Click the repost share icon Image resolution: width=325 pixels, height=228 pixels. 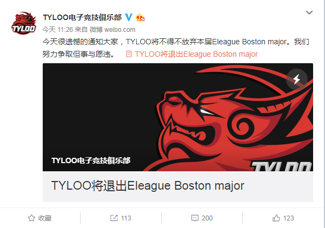tap(114, 218)
